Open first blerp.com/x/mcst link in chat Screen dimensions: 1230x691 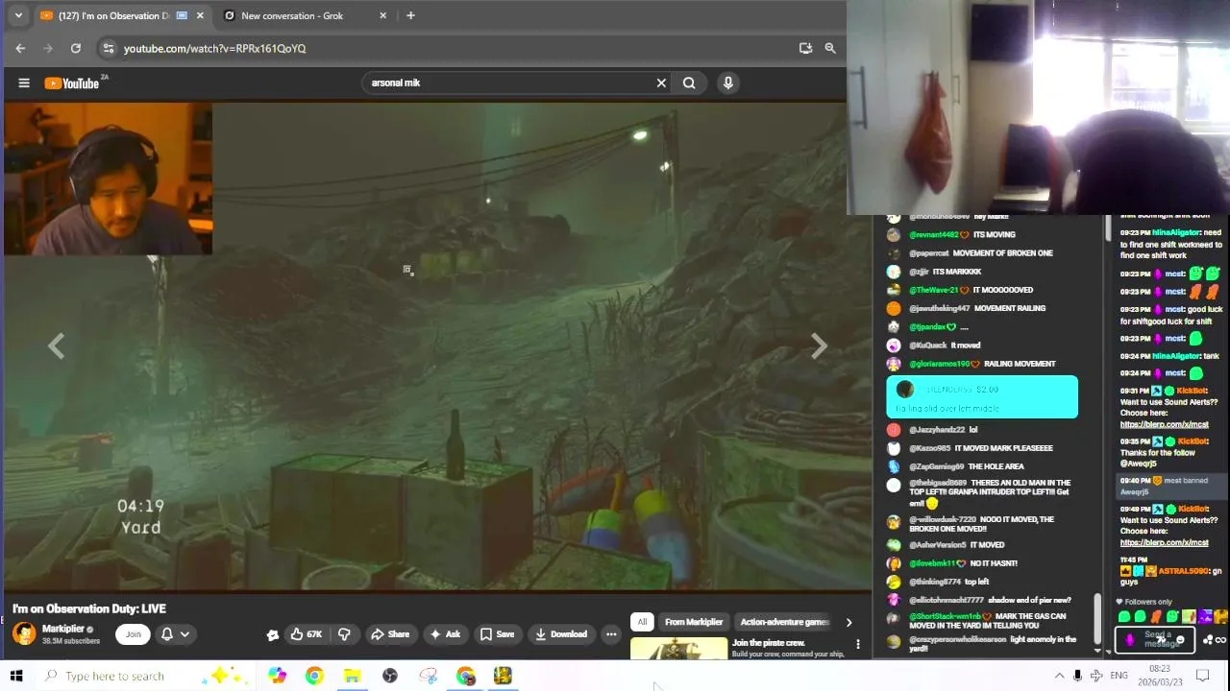pyautogui.click(x=1164, y=424)
